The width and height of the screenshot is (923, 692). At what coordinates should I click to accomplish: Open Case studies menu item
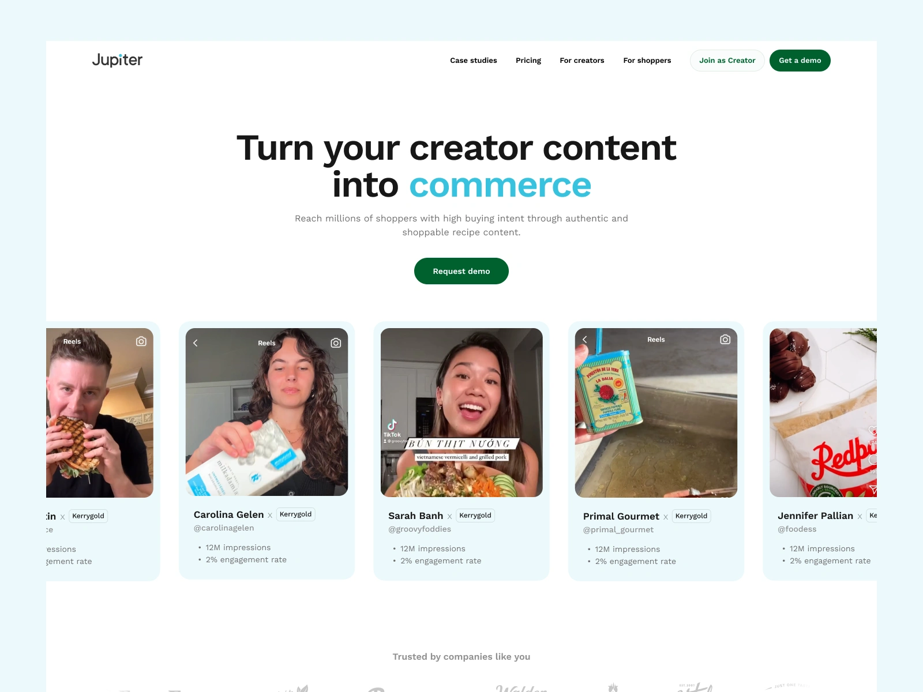tap(474, 61)
